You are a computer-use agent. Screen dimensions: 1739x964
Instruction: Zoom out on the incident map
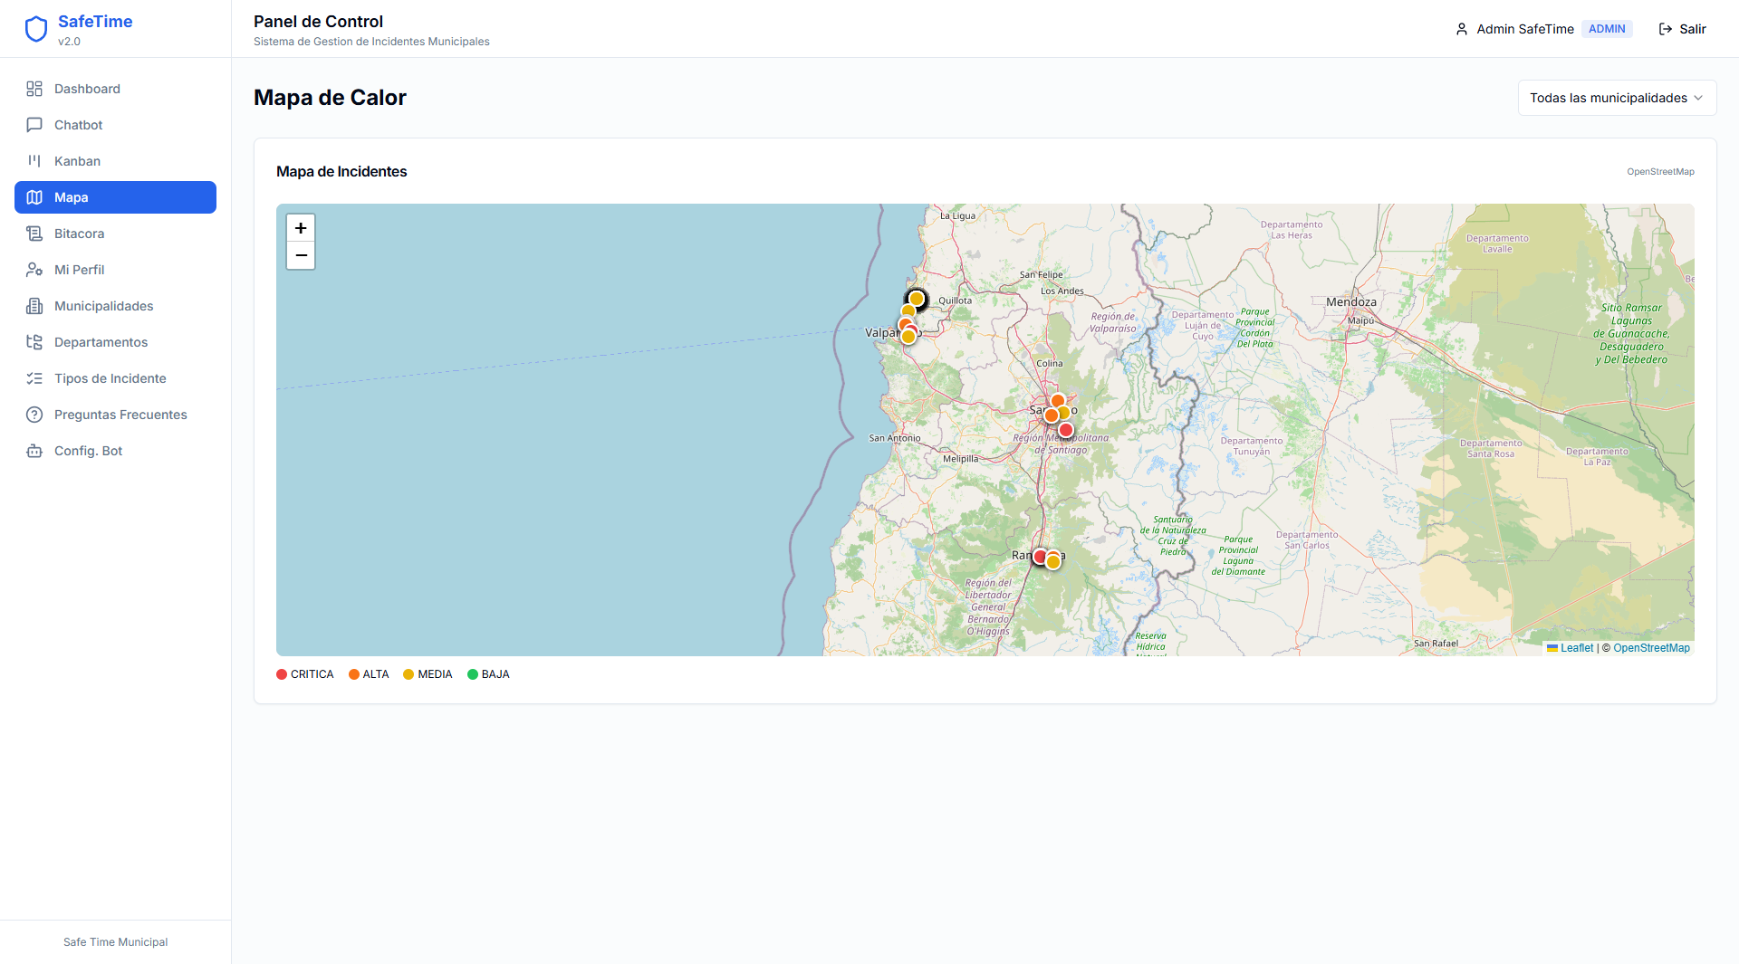(301, 255)
